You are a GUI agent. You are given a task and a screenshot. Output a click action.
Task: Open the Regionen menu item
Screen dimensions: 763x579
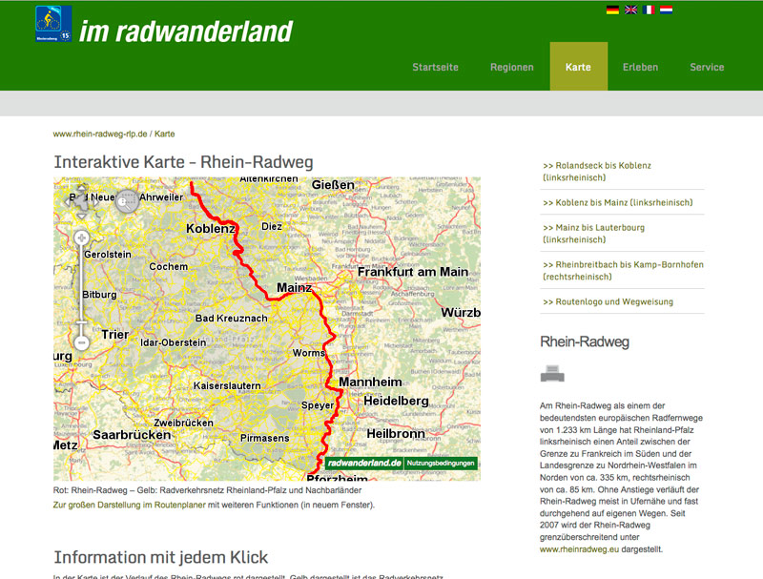coord(512,67)
